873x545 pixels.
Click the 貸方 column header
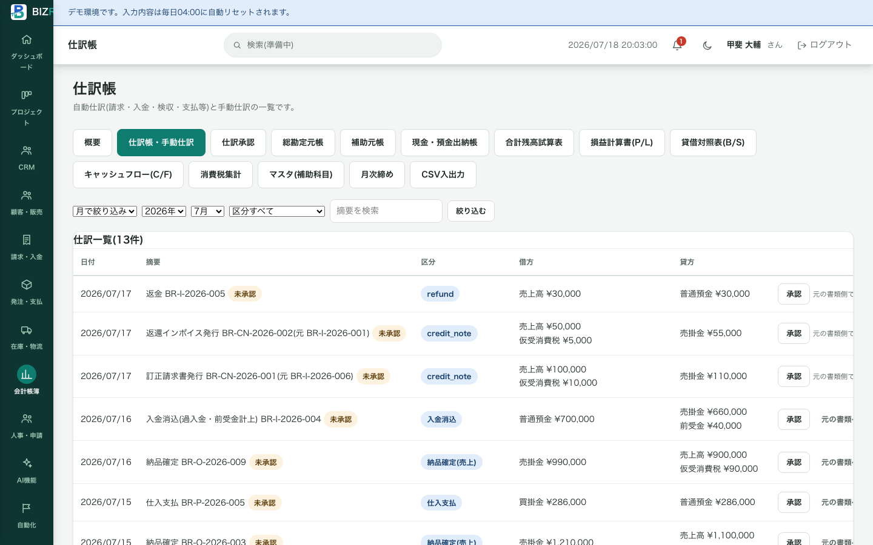(687, 262)
